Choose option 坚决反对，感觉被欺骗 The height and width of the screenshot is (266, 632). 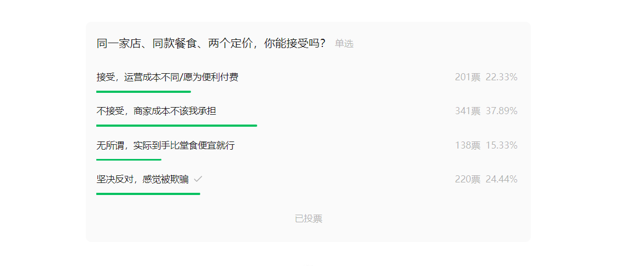click(142, 180)
